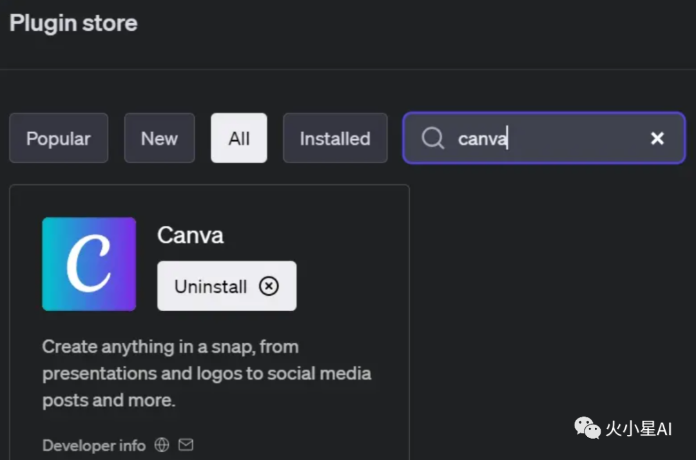This screenshot has height=460, width=696.
Task: Click the Canva description text
Action: (207, 374)
